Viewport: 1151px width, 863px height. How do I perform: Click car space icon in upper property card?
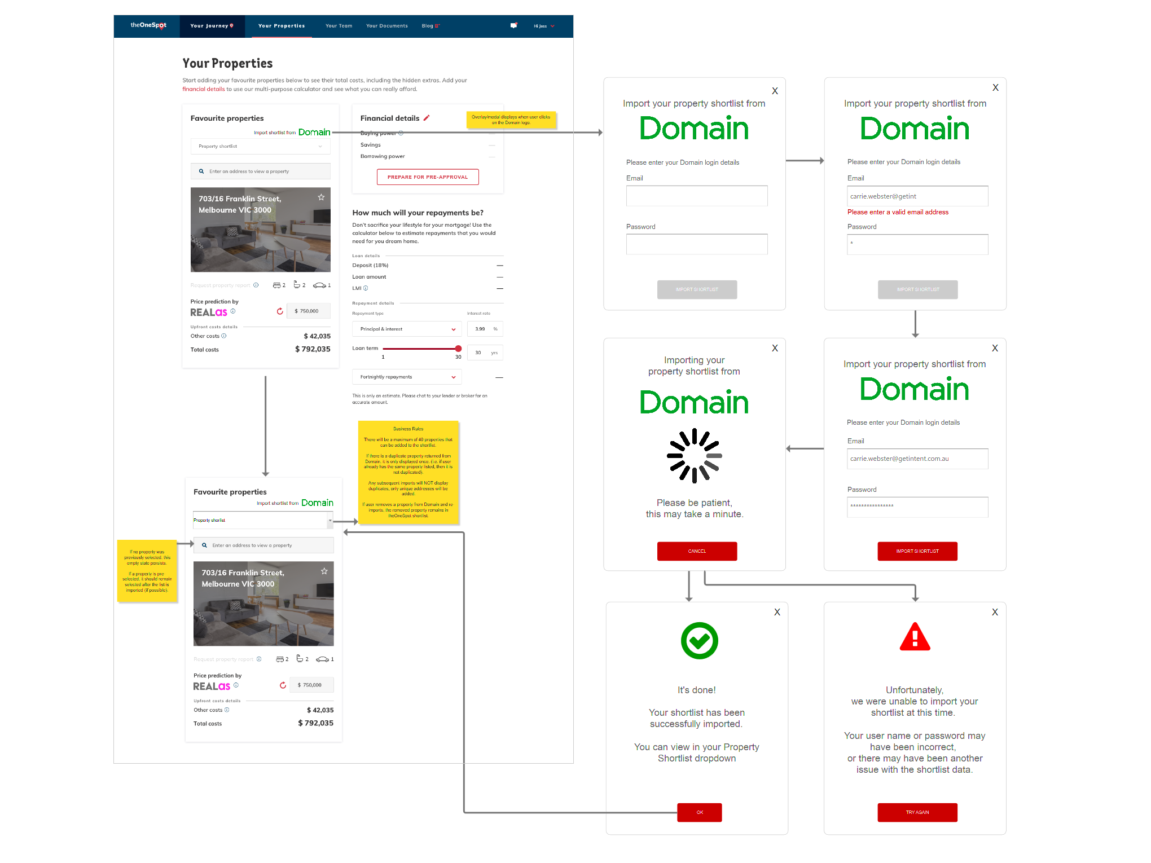pos(319,285)
